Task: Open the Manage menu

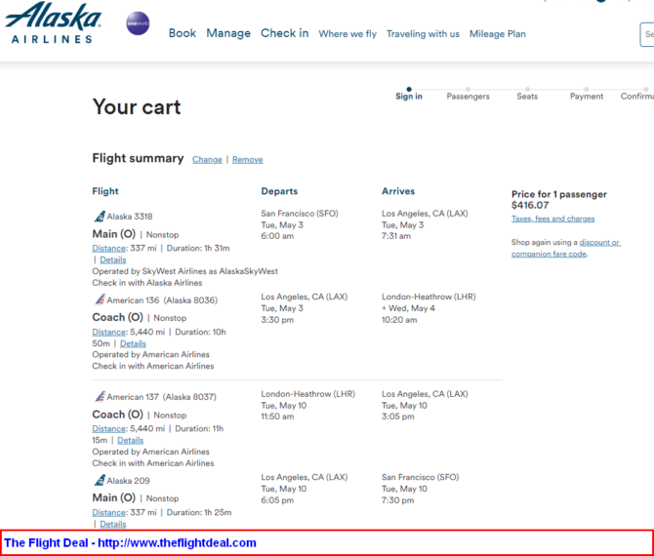Action: tap(228, 33)
